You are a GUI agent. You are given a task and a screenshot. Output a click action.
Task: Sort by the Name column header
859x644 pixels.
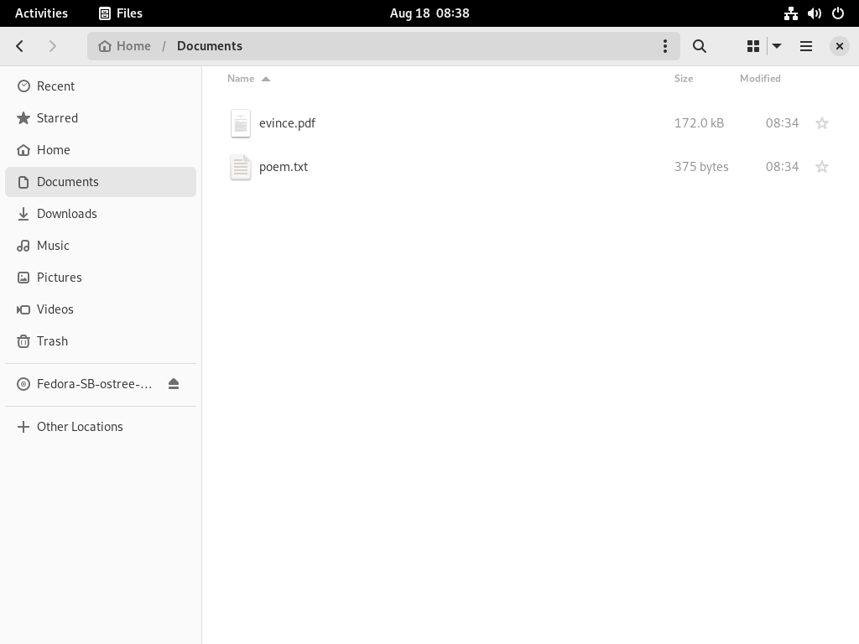[x=248, y=78]
